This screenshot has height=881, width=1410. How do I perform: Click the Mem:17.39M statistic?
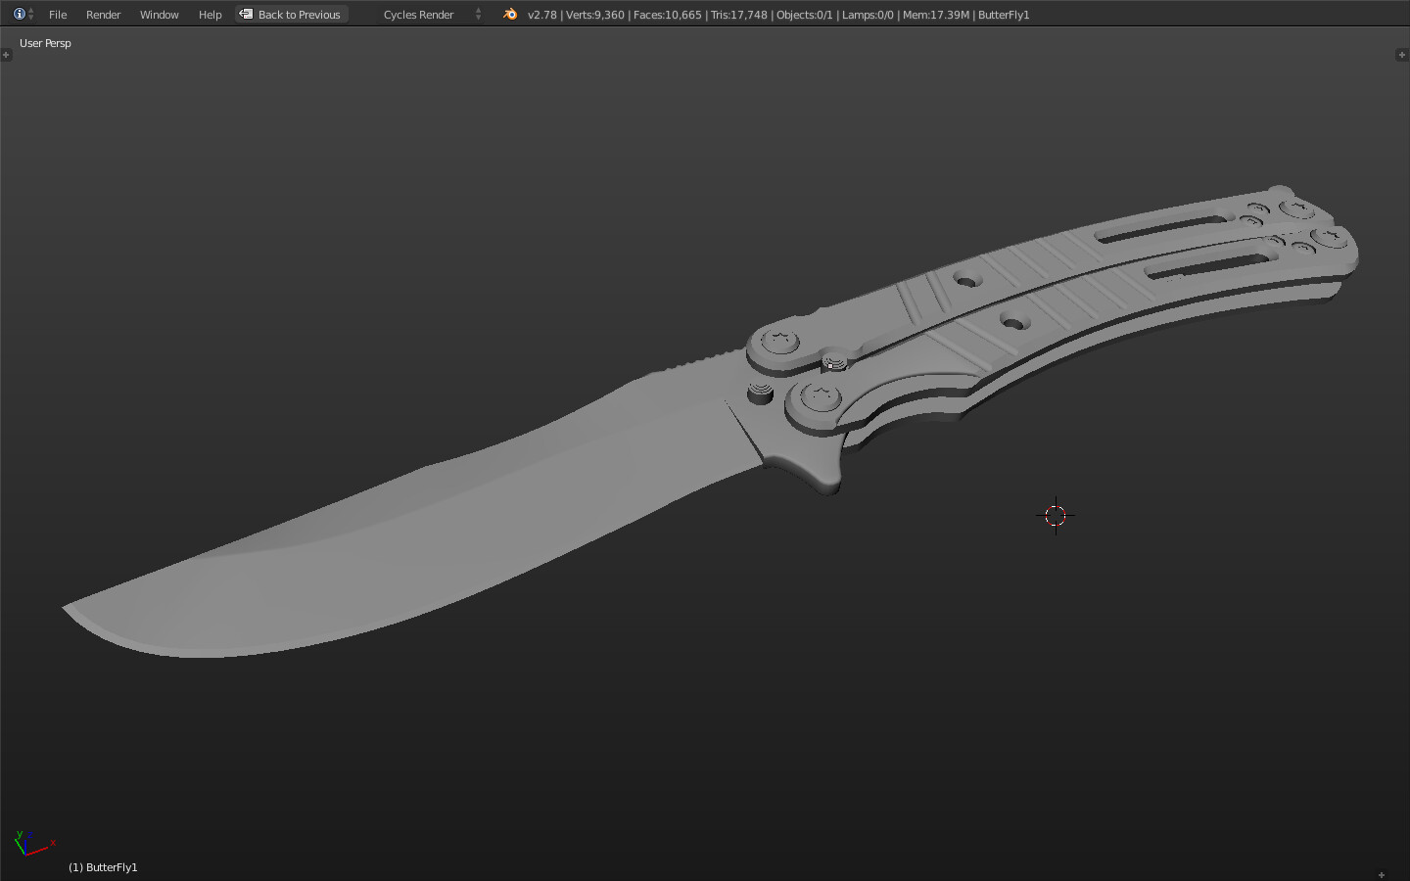click(x=936, y=15)
